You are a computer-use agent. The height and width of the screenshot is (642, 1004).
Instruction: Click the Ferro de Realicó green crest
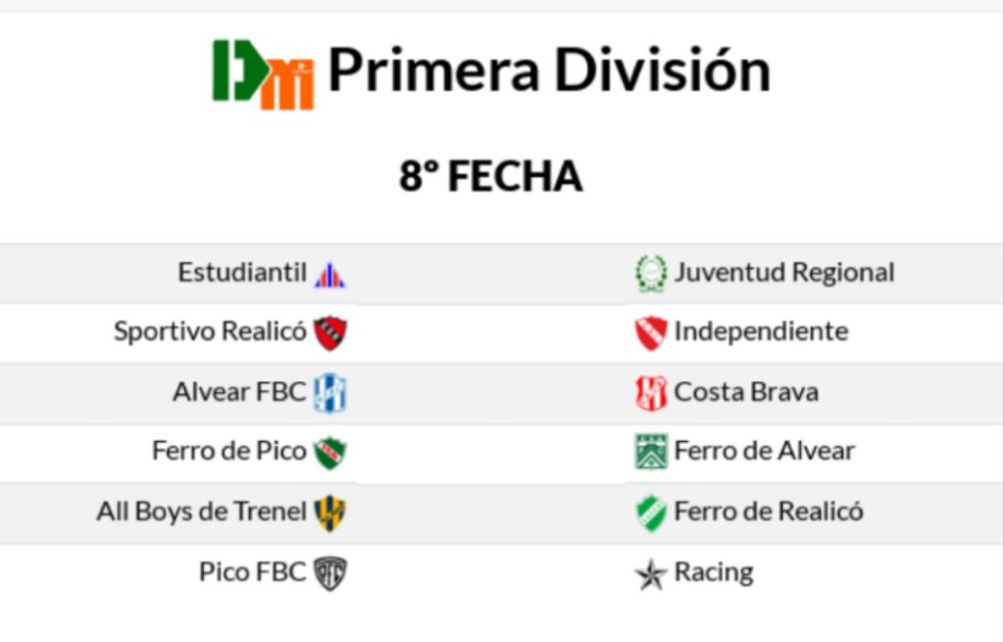[x=650, y=513]
